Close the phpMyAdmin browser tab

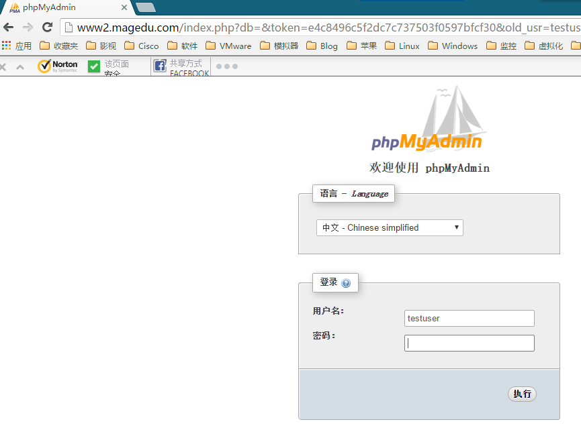click(124, 7)
